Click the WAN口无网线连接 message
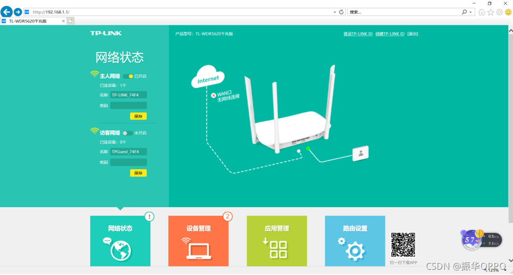 tap(228, 96)
